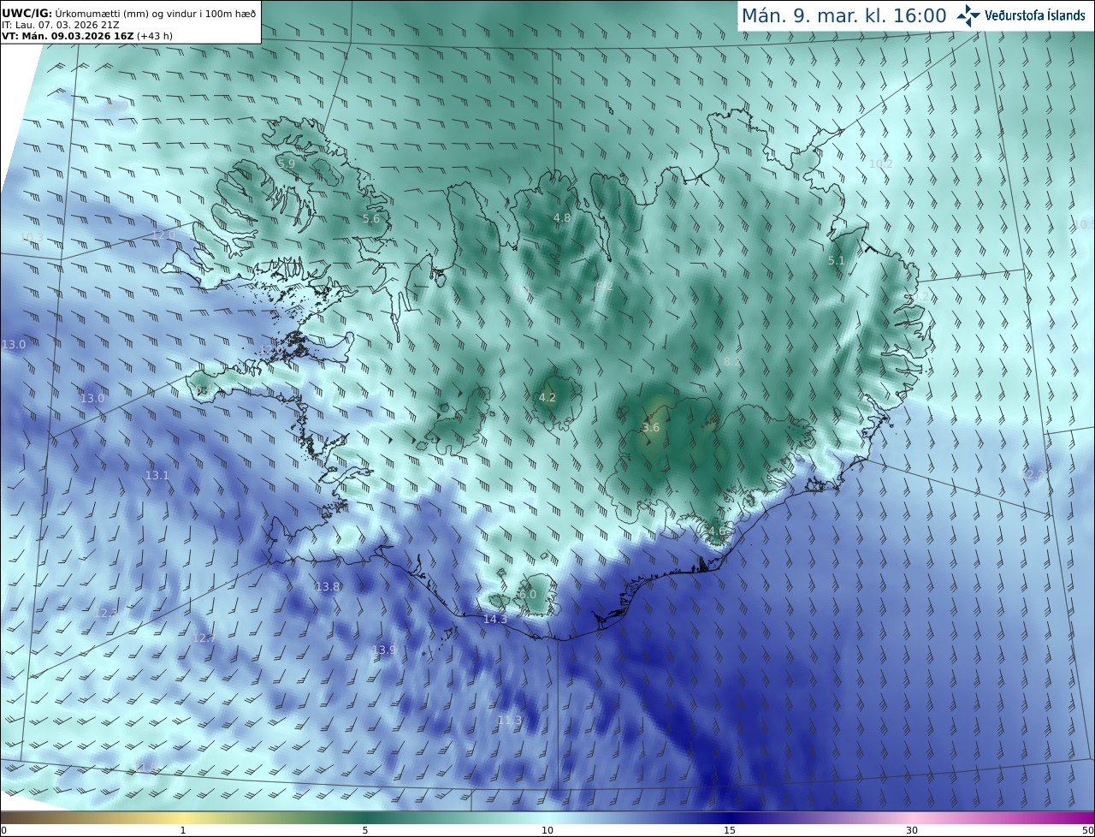Click the VT: Mán. 09.03.2026 16Z line
Viewport: 1095px width, 837px height.
click(87, 36)
